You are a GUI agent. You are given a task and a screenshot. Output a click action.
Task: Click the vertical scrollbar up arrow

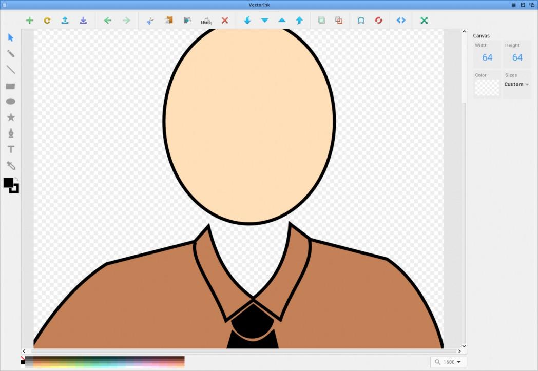pos(464,31)
